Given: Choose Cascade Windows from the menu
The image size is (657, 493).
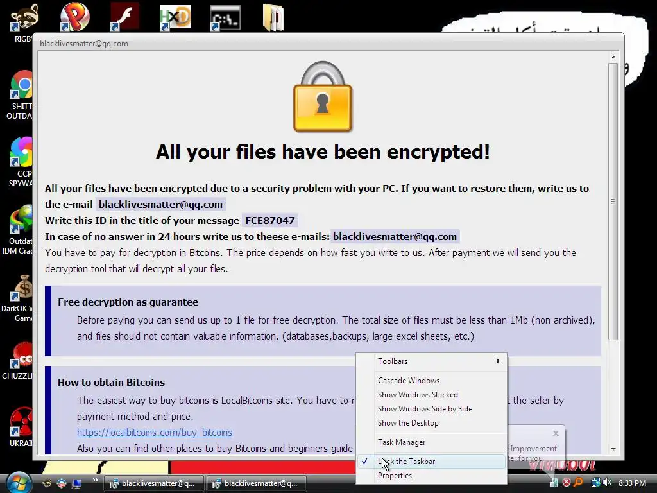Looking at the screenshot, I should tap(409, 381).
